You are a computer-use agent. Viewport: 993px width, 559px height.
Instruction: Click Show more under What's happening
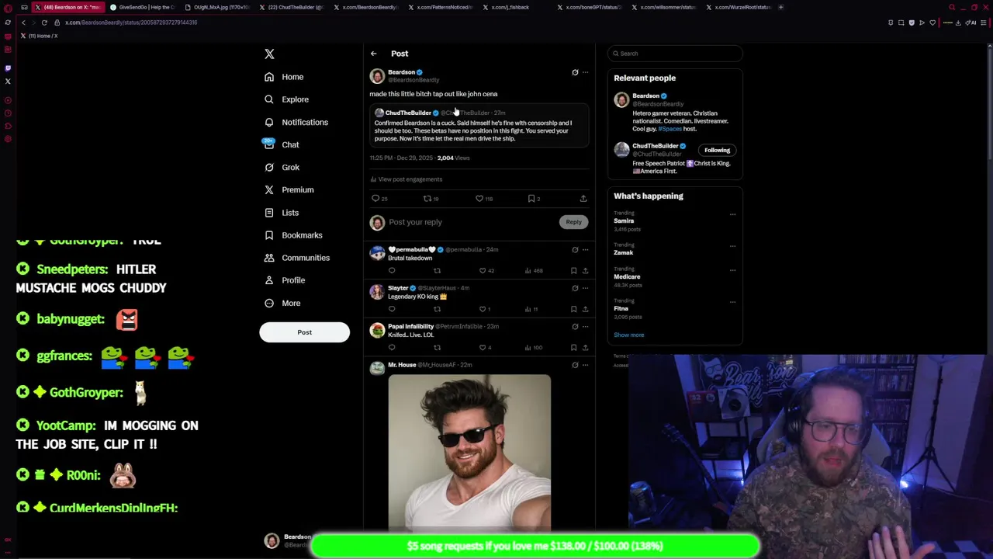click(629, 335)
